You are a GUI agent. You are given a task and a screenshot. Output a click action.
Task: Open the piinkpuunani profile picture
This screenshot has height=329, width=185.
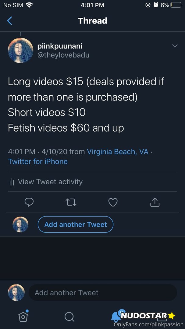click(x=20, y=51)
